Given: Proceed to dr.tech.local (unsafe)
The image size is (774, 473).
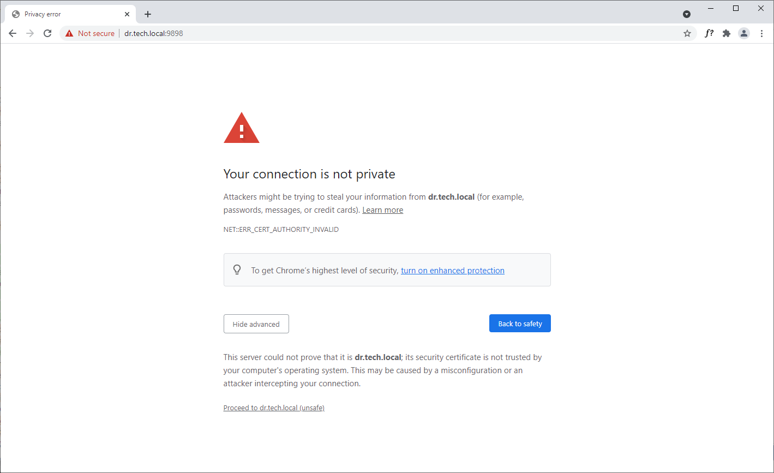Looking at the screenshot, I should point(274,407).
